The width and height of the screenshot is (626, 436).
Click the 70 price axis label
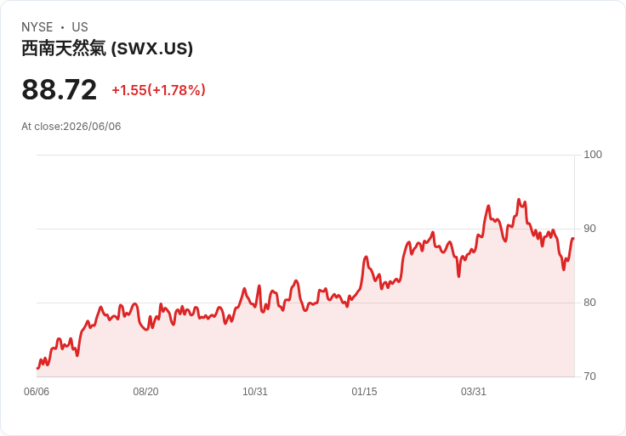[x=589, y=377]
